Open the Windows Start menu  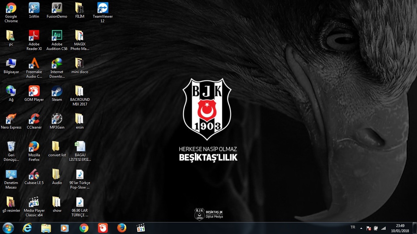coord(8,228)
